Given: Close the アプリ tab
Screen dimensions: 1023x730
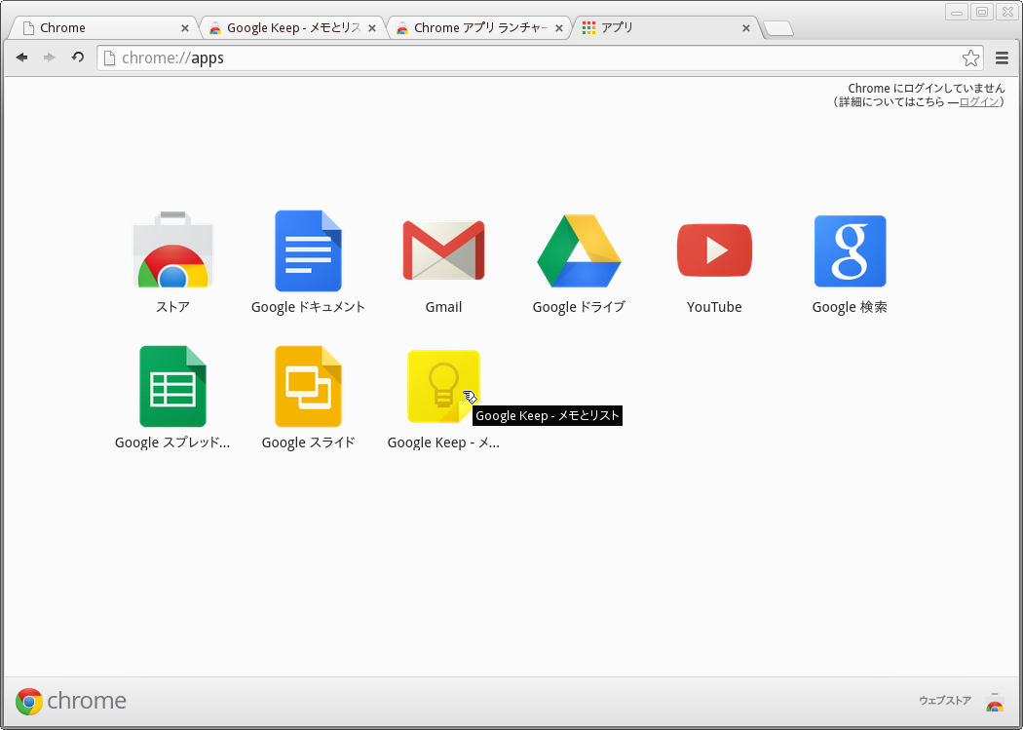Looking at the screenshot, I should (746, 28).
